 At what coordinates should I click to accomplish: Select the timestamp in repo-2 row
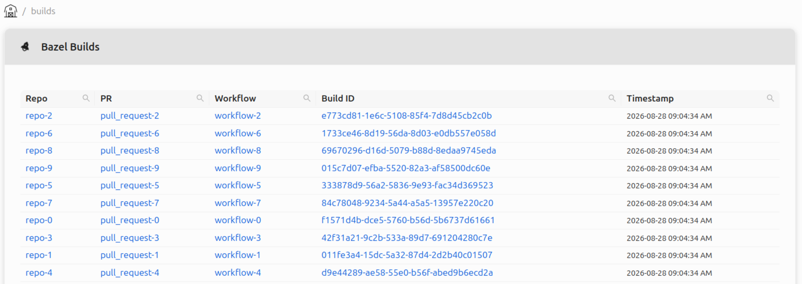click(x=669, y=116)
